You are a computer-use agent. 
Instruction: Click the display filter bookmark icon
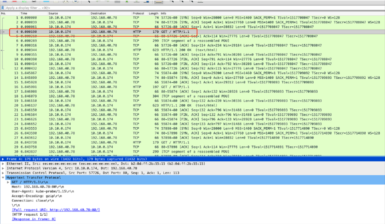point(3,8)
